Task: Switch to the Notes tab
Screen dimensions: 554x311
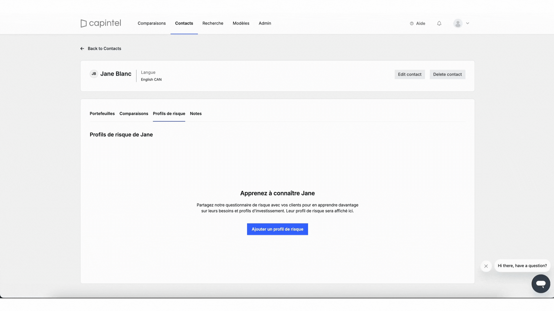Action: [196, 113]
